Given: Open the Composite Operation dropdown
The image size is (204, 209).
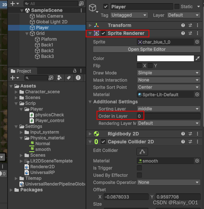Looking at the screenshot, I should click(x=169, y=182).
